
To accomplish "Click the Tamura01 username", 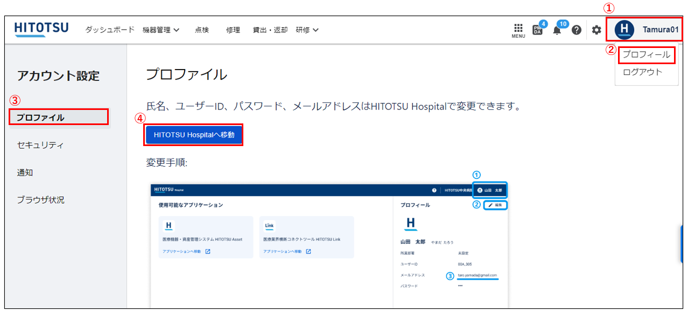I will tap(661, 30).
